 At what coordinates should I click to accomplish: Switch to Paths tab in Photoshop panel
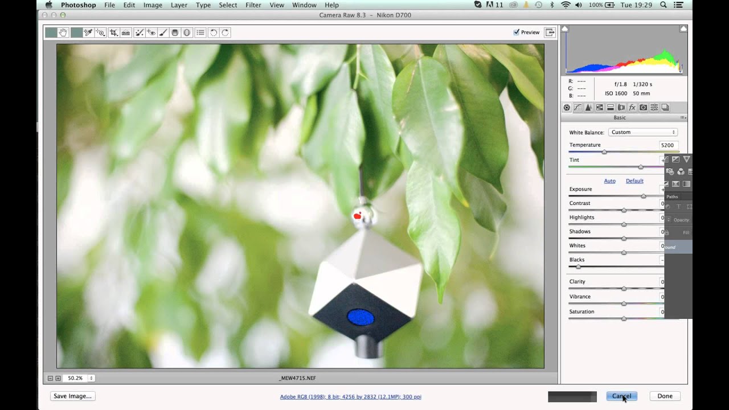tap(672, 196)
